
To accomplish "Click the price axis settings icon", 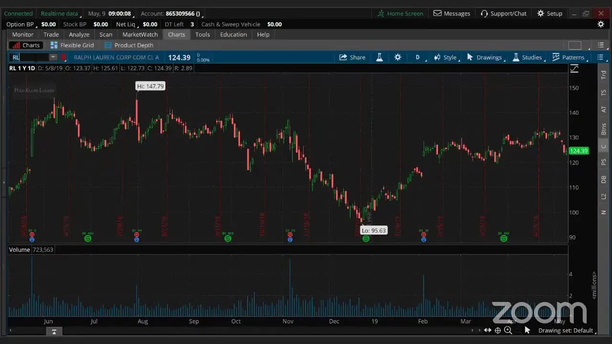I will (574, 69).
